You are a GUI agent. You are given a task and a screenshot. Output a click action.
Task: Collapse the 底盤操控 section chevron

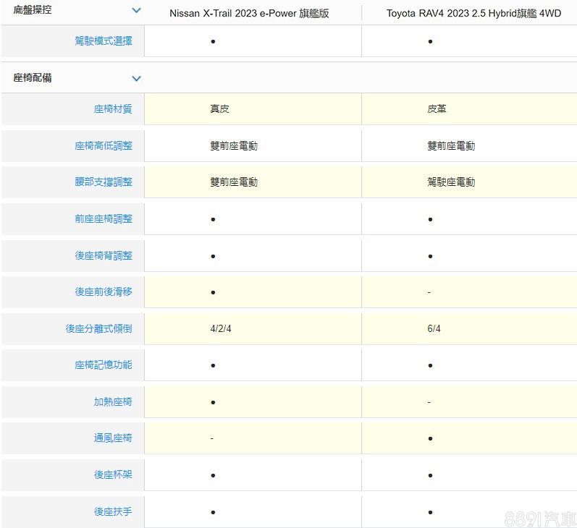click(x=136, y=11)
